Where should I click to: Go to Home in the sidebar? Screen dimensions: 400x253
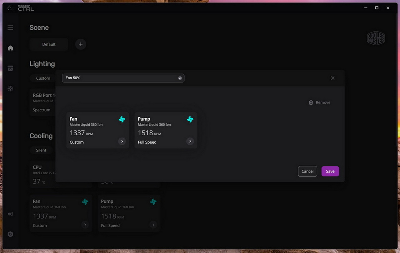coord(10,48)
